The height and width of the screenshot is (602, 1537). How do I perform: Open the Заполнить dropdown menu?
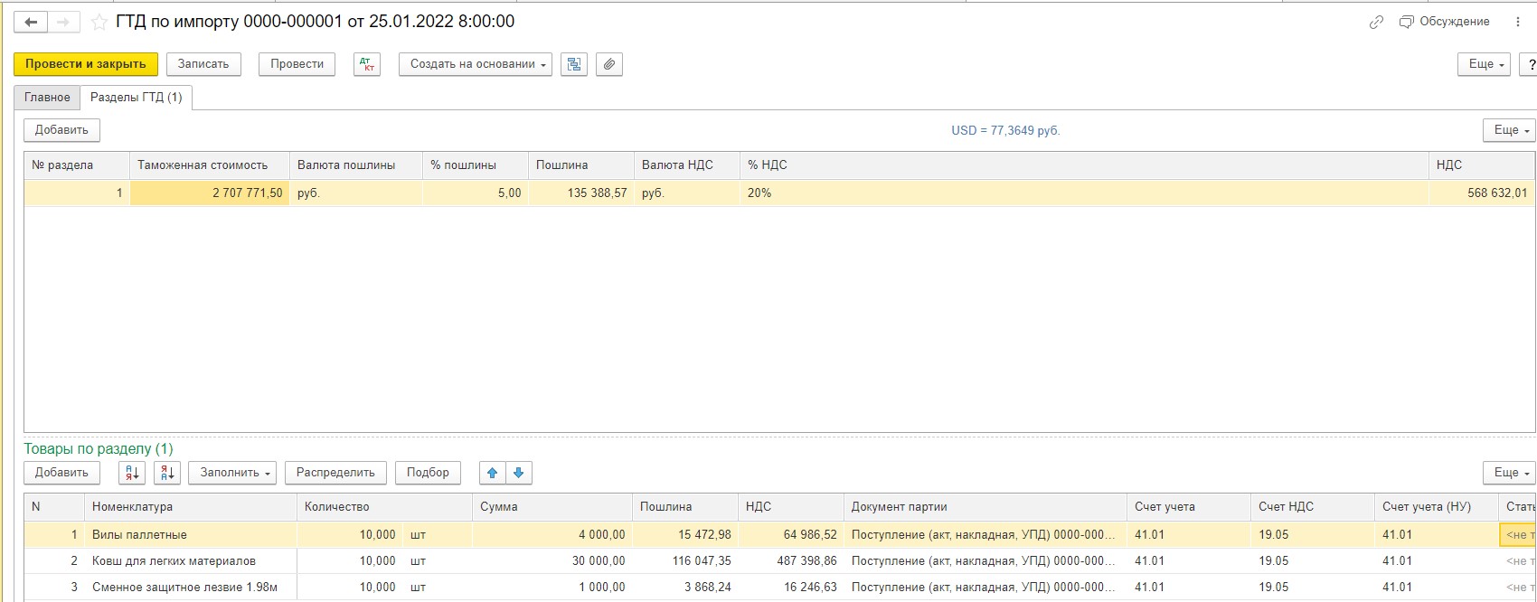(x=231, y=473)
